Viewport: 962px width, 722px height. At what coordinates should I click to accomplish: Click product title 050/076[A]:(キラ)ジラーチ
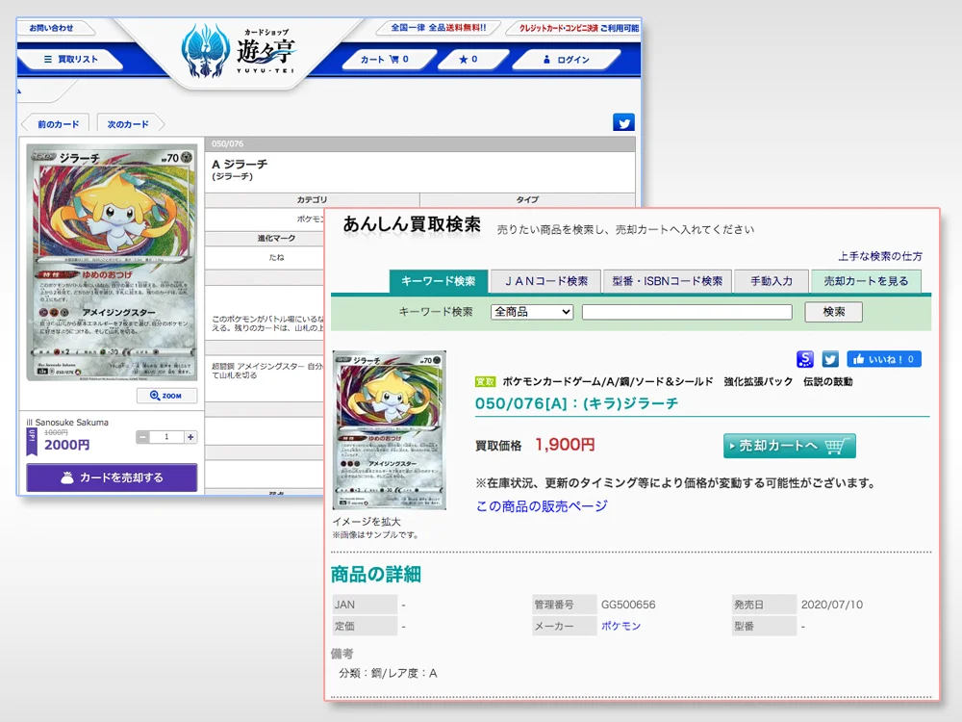pos(576,403)
